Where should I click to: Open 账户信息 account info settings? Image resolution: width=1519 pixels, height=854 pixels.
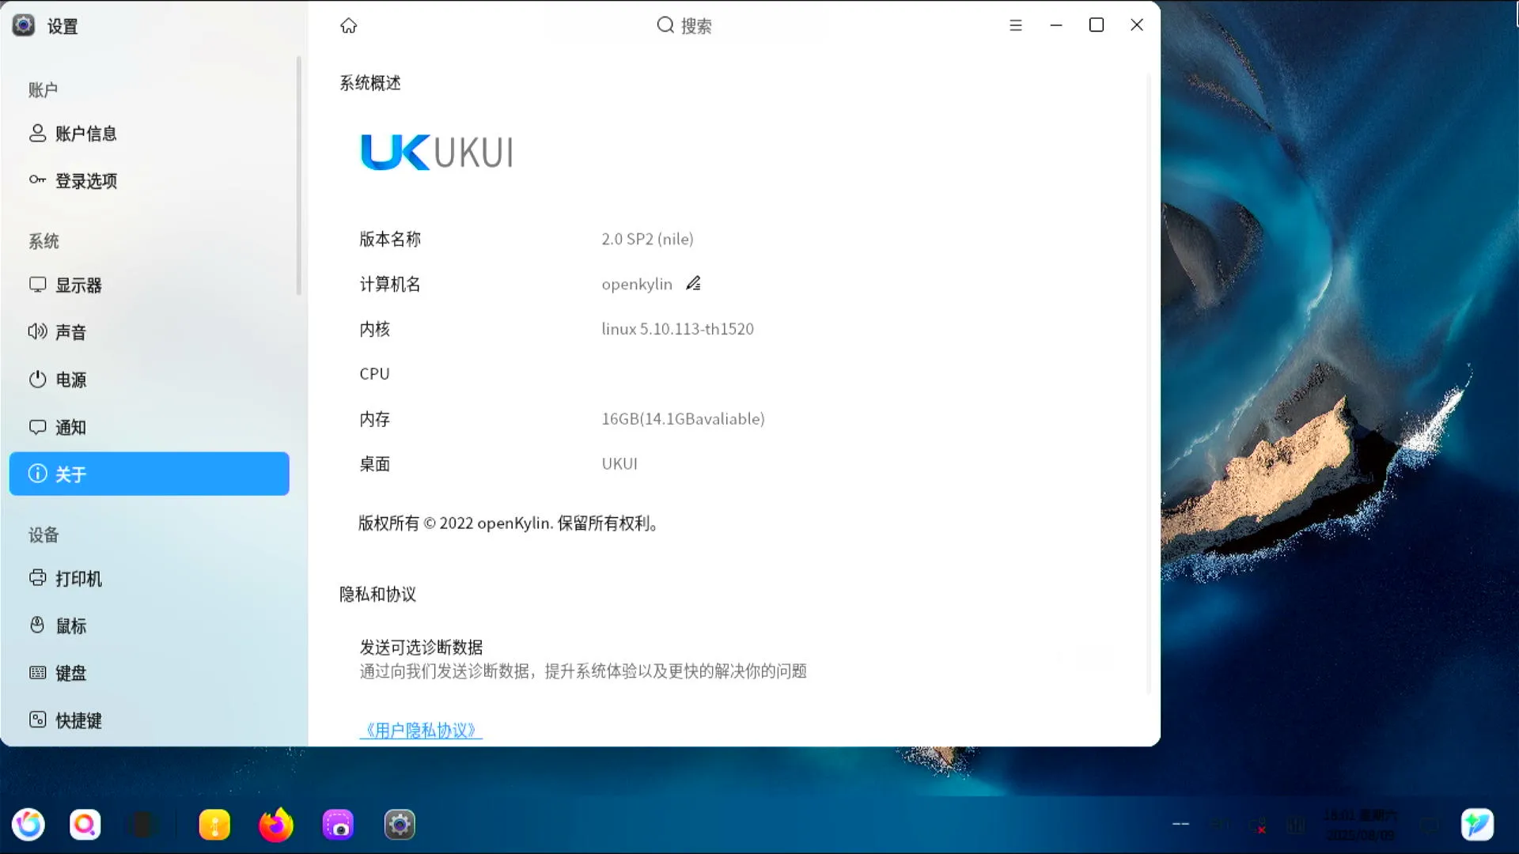[x=85, y=134]
